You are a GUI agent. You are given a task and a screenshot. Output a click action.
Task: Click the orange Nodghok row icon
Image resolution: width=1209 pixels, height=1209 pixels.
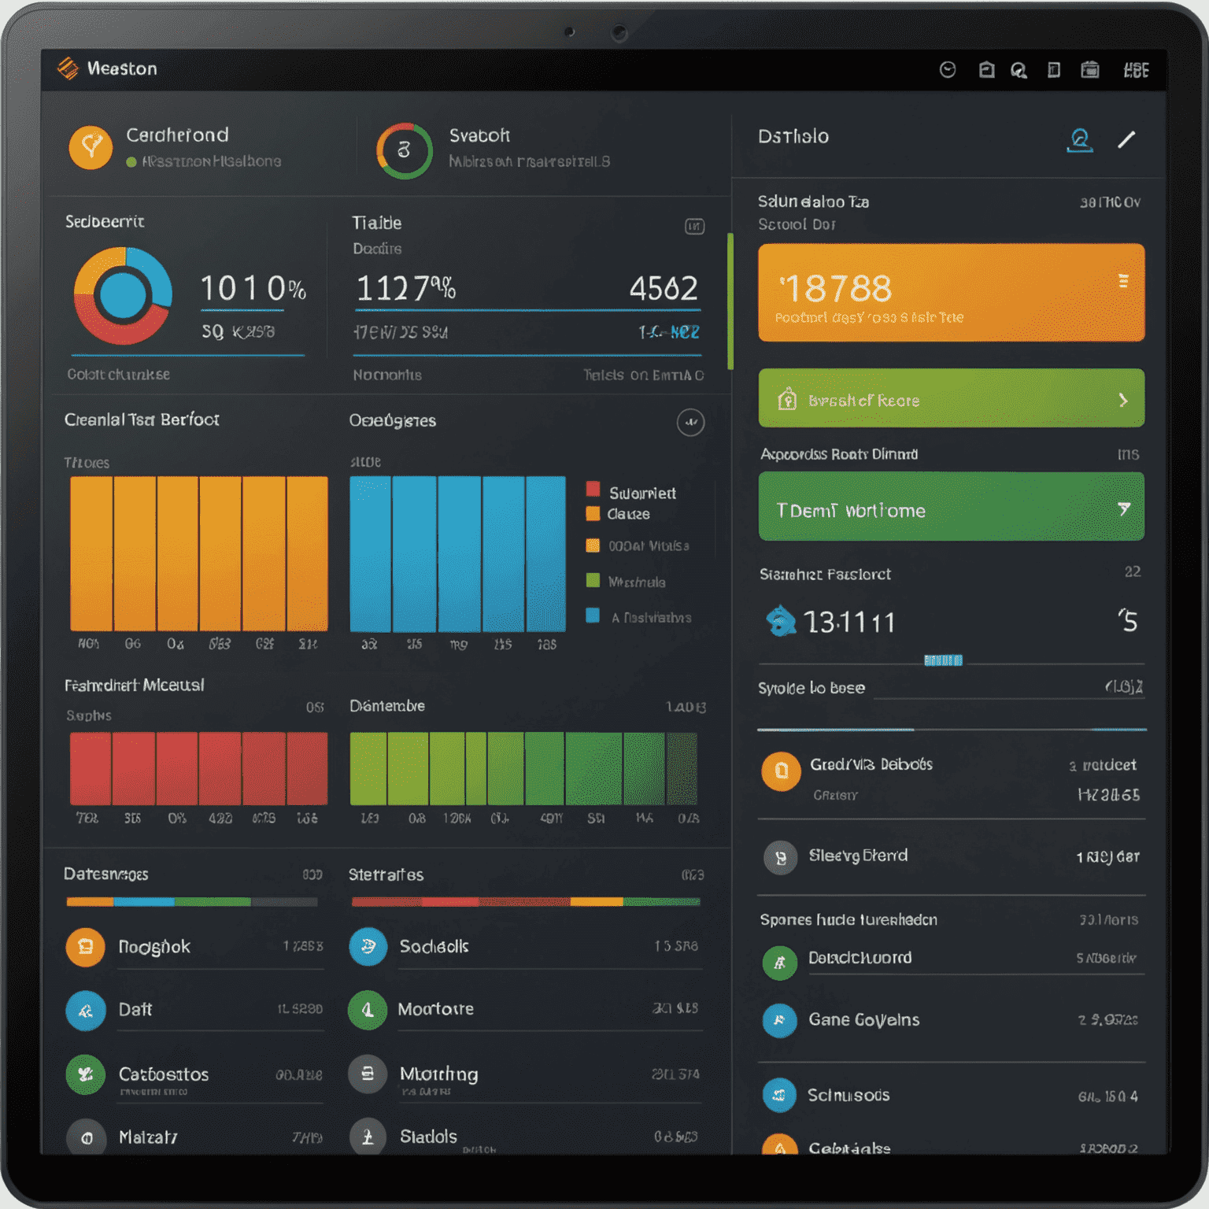[85, 947]
